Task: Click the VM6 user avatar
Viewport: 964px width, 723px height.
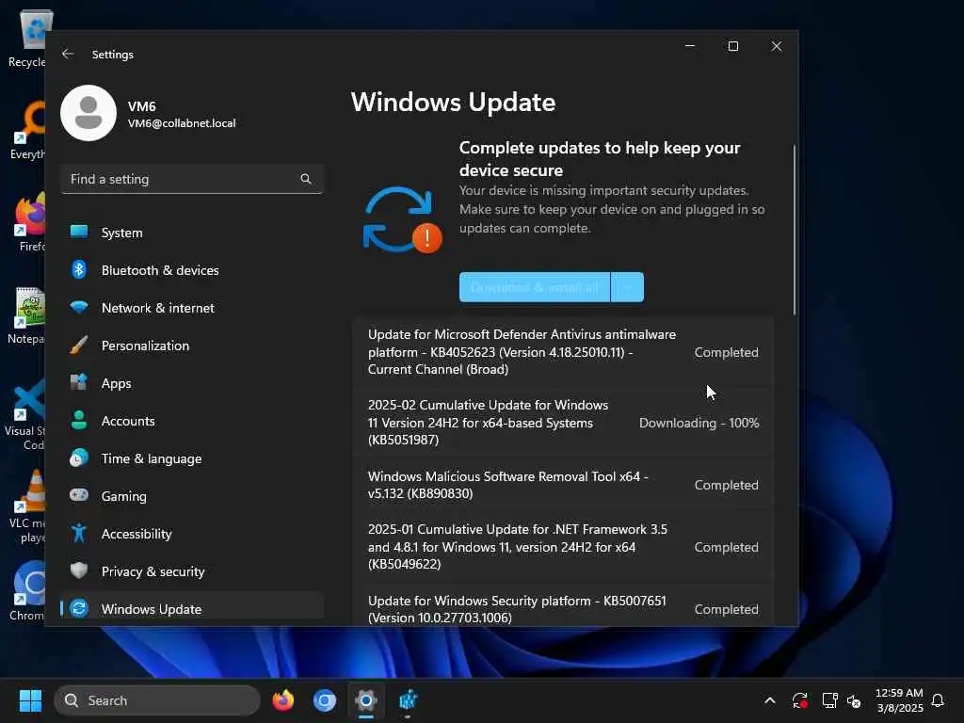Action: (x=88, y=113)
